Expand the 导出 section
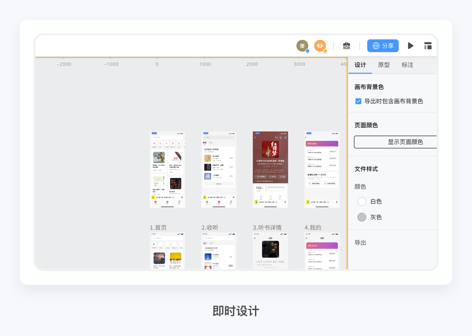 pos(360,242)
